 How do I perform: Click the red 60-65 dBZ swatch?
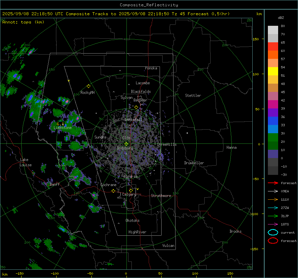(273, 47)
